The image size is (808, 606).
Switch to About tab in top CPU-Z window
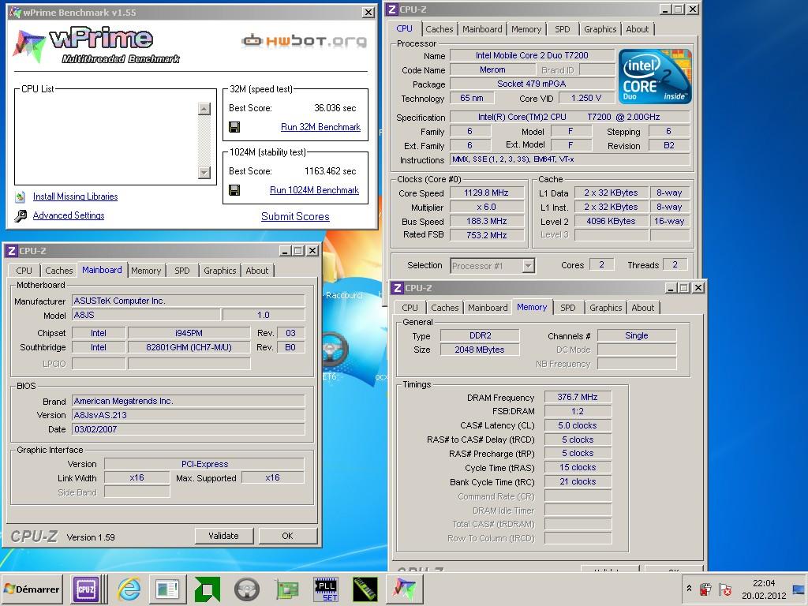(x=637, y=29)
